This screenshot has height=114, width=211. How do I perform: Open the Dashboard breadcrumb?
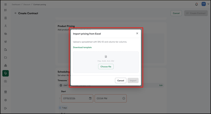16,5
